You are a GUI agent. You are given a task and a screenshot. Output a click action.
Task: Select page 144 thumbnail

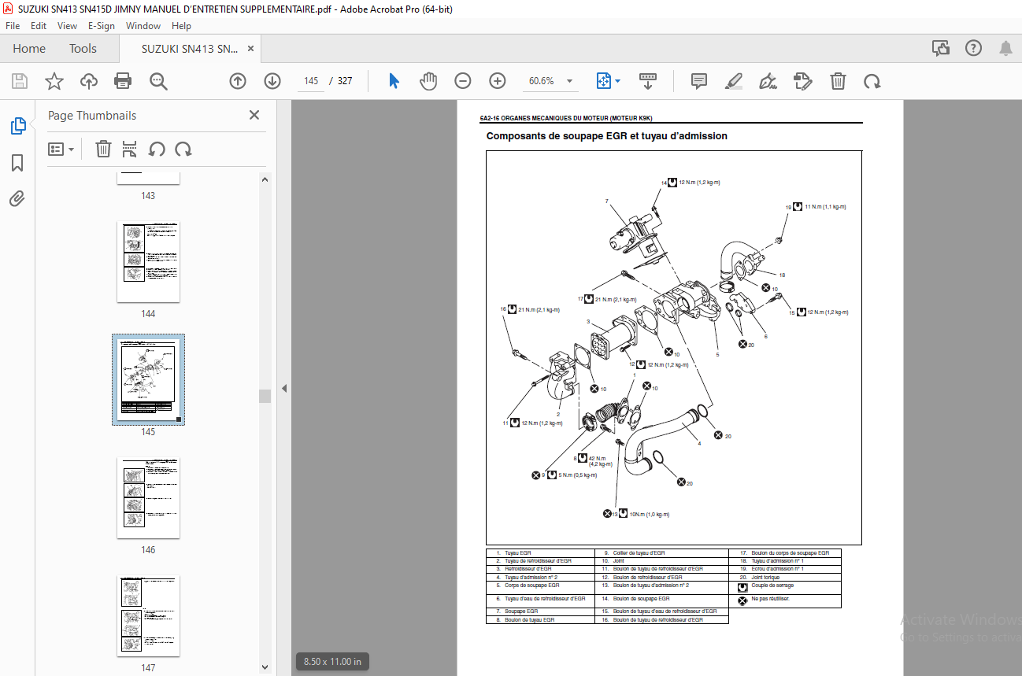point(149,262)
